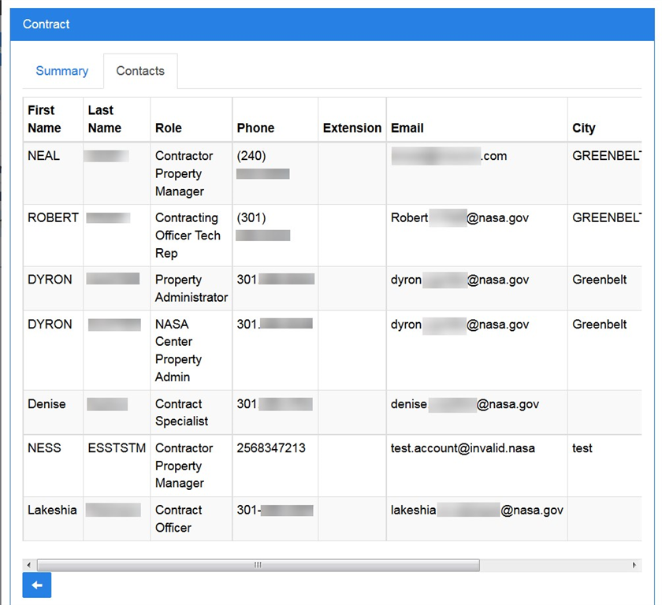Click the Extension column header
The width and height of the screenshot is (662, 605).
pyautogui.click(x=351, y=128)
